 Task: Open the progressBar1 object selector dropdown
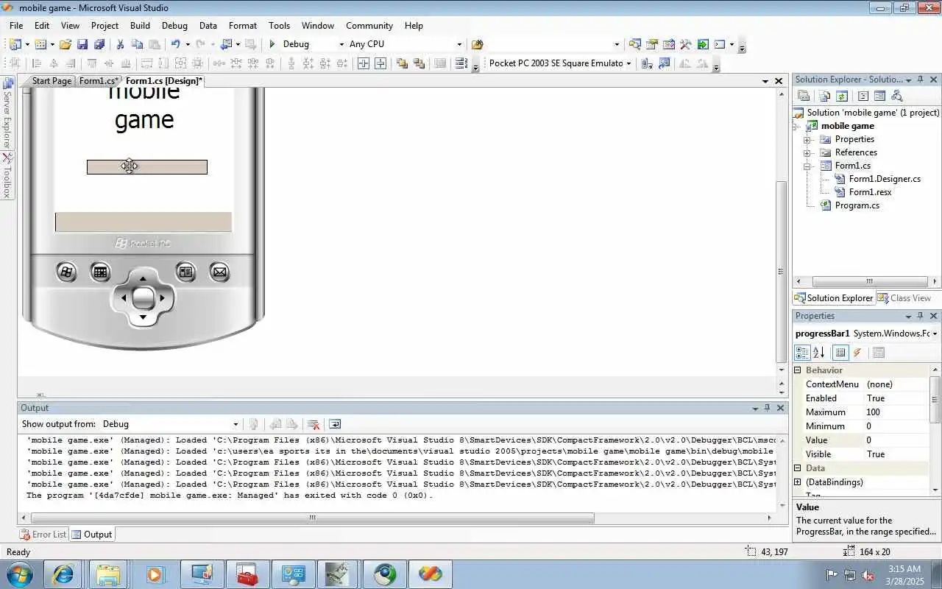935,334
